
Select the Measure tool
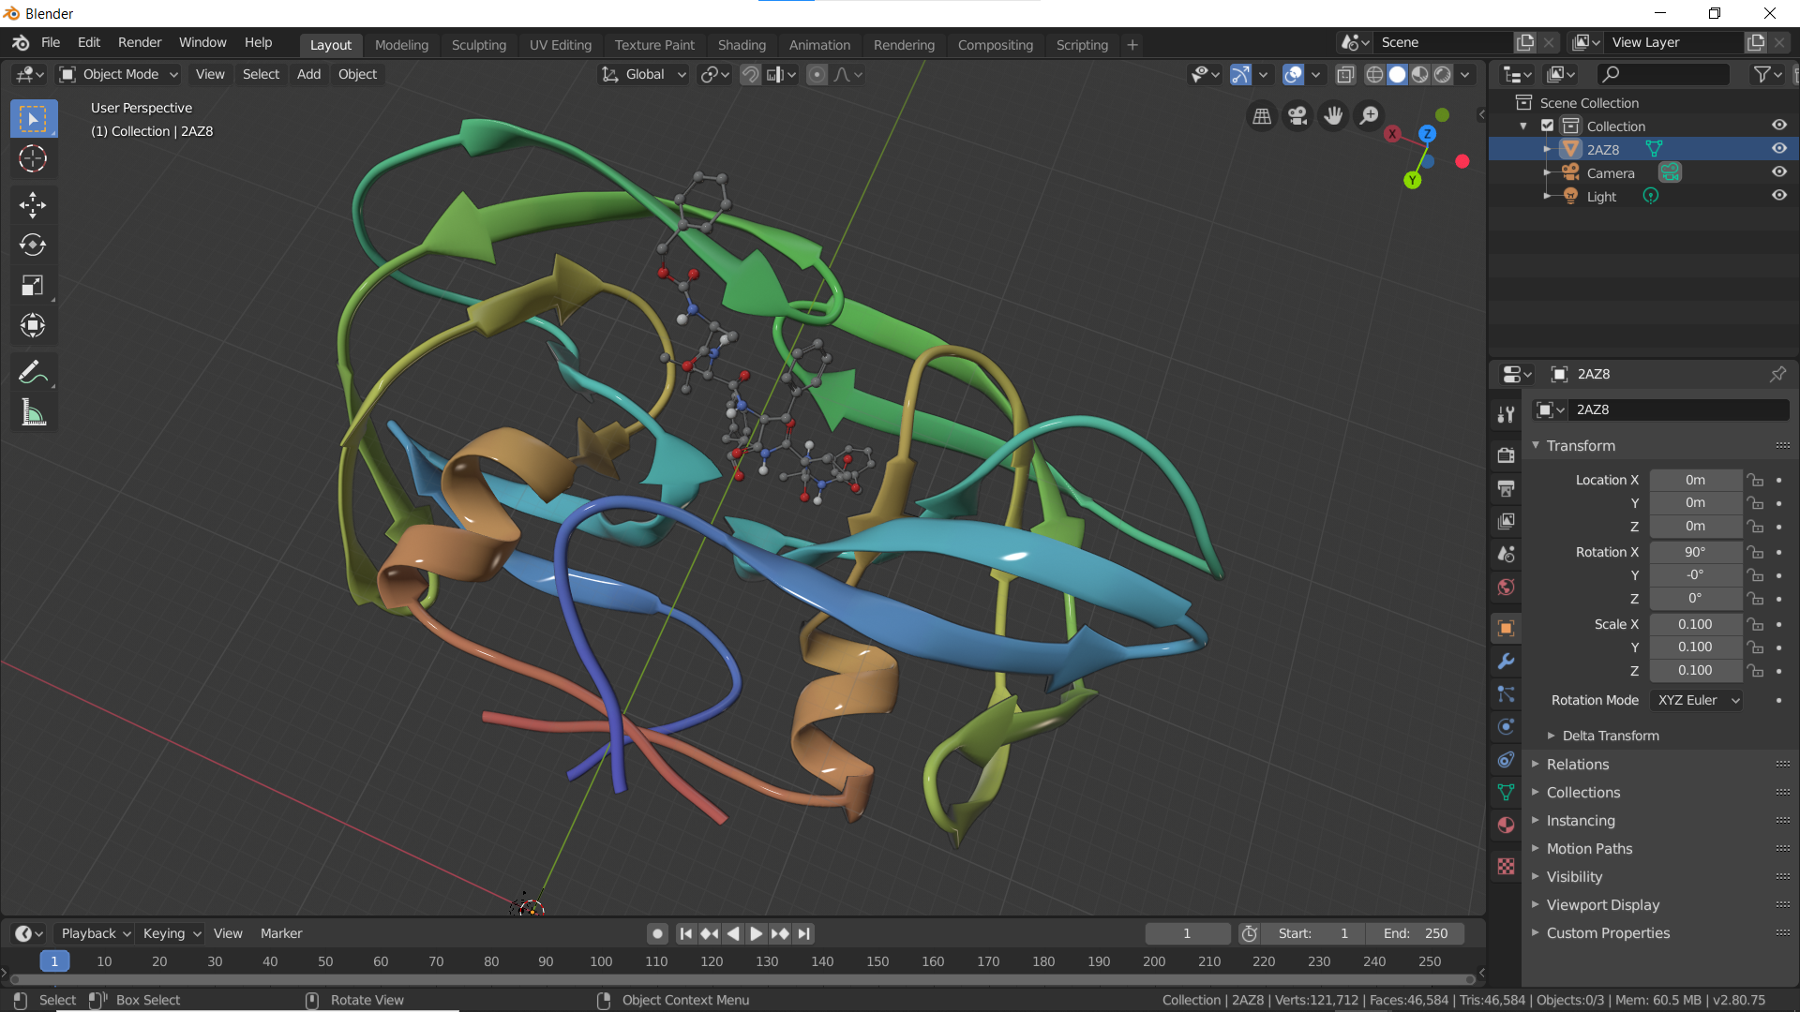33,412
